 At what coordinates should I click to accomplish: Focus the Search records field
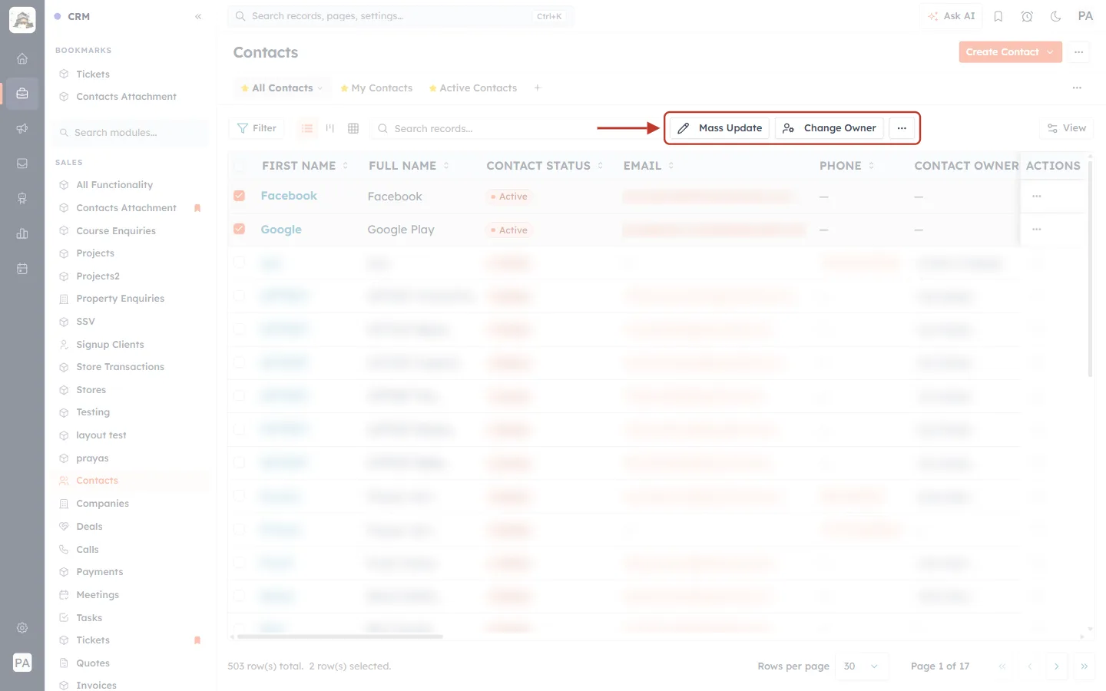coord(484,128)
